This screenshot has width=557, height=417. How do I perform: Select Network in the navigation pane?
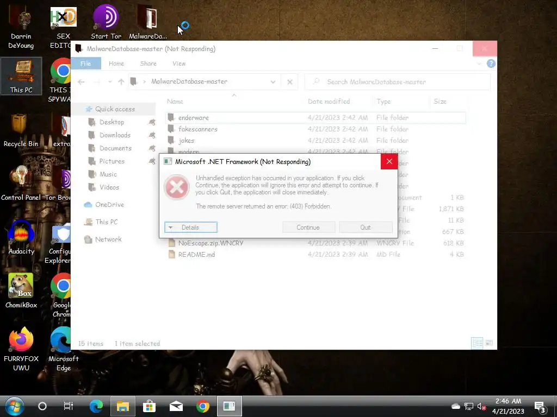click(108, 239)
